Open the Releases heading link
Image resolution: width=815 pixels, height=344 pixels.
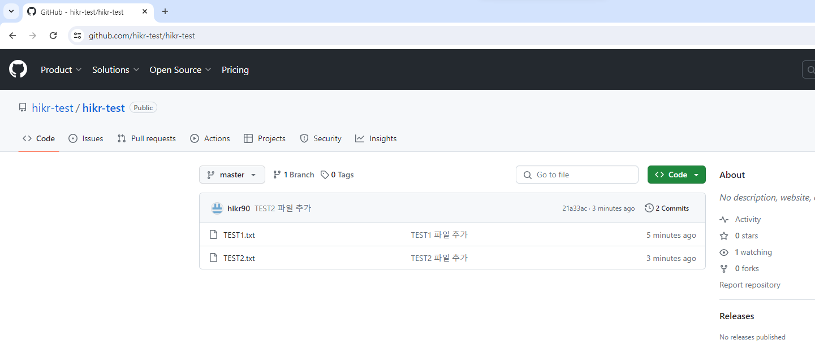(737, 316)
